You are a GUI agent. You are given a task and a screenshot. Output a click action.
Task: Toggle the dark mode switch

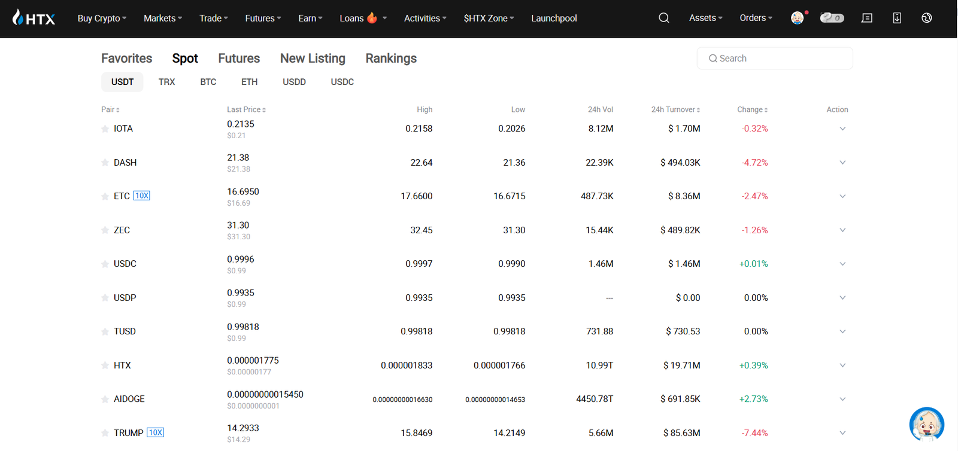(832, 18)
